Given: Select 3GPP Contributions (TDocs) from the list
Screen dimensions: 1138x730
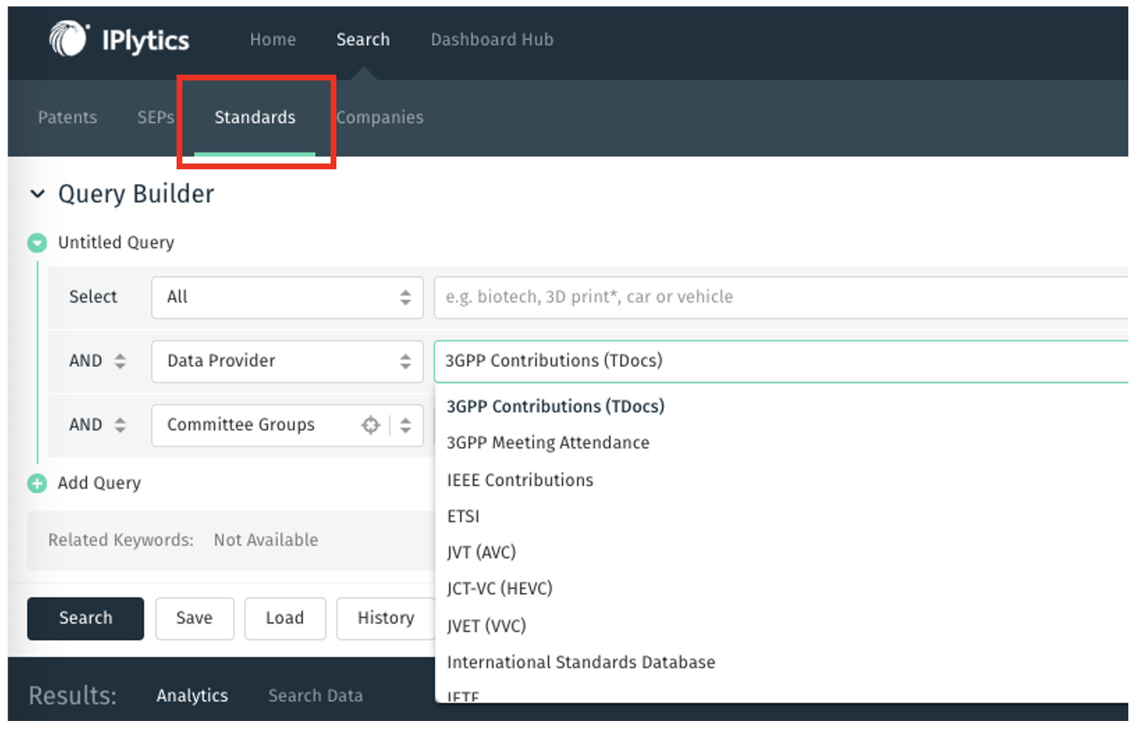Looking at the screenshot, I should 555,406.
